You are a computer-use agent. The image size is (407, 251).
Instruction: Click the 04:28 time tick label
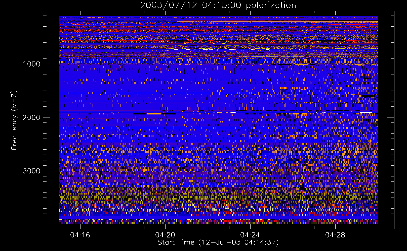point(335,235)
